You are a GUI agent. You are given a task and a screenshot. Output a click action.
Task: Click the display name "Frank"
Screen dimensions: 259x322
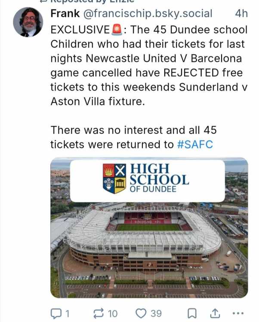click(x=65, y=13)
